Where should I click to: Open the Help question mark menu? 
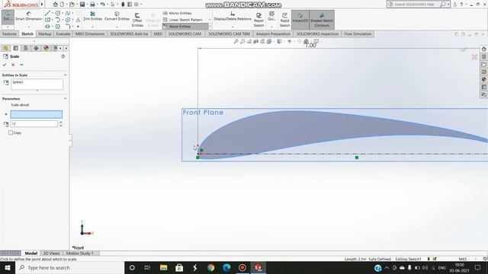click(x=461, y=5)
